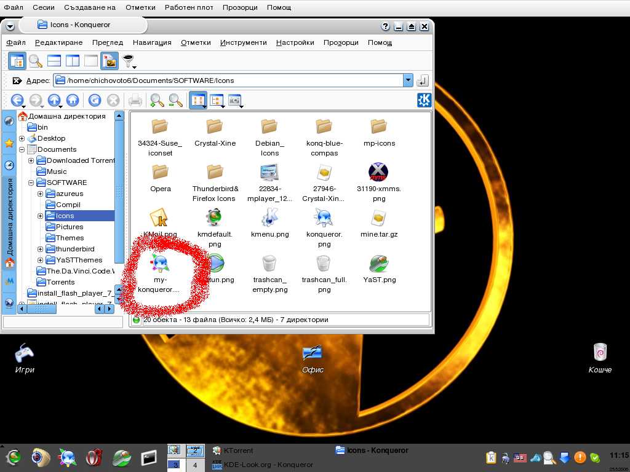Open the history clock sidebar tab
The height and width of the screenshot is (472, 630).
[9, 165]
